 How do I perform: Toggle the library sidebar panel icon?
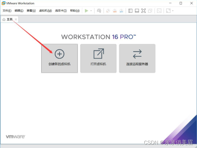coord(130,11)
